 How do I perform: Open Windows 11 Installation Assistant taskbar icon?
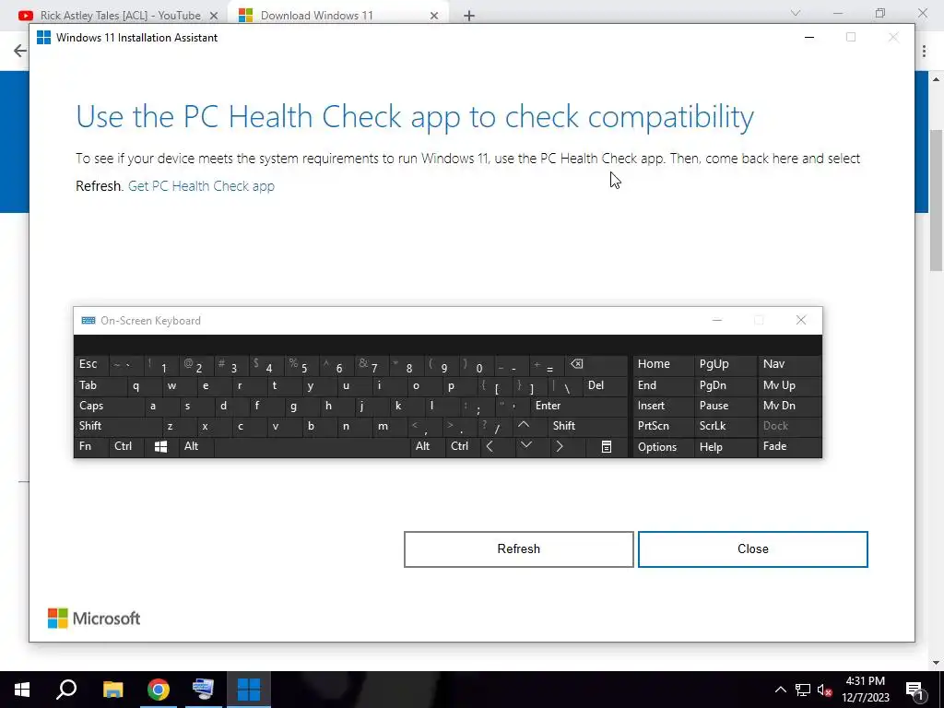coord(249,690)
